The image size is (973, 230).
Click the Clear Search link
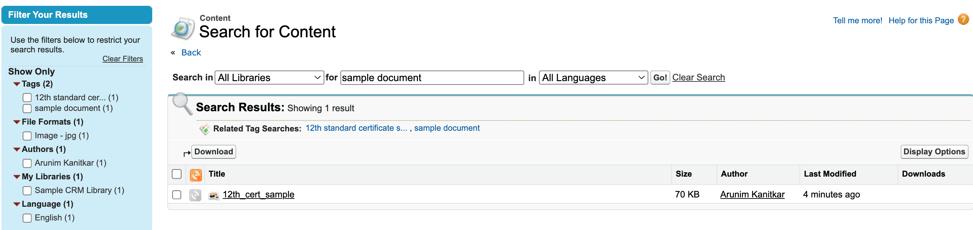click(x=698, y=78)
